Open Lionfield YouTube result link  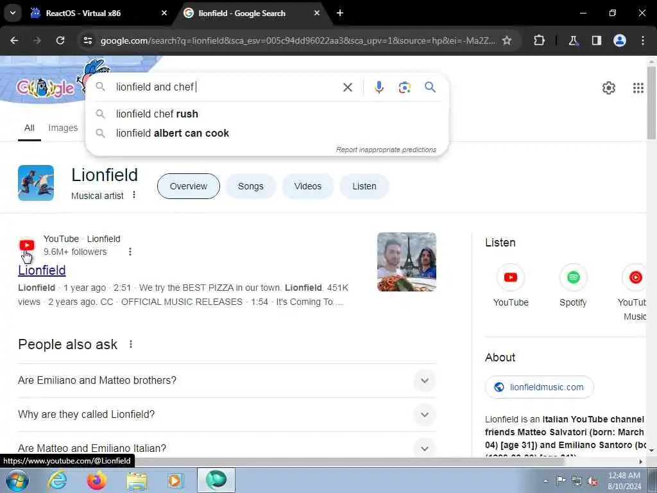[x=42, y=270]
